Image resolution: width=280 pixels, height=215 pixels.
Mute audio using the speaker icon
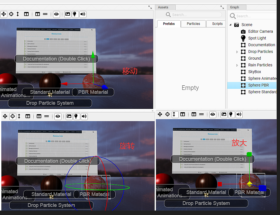pyautogui.click(x=82, y=14)
